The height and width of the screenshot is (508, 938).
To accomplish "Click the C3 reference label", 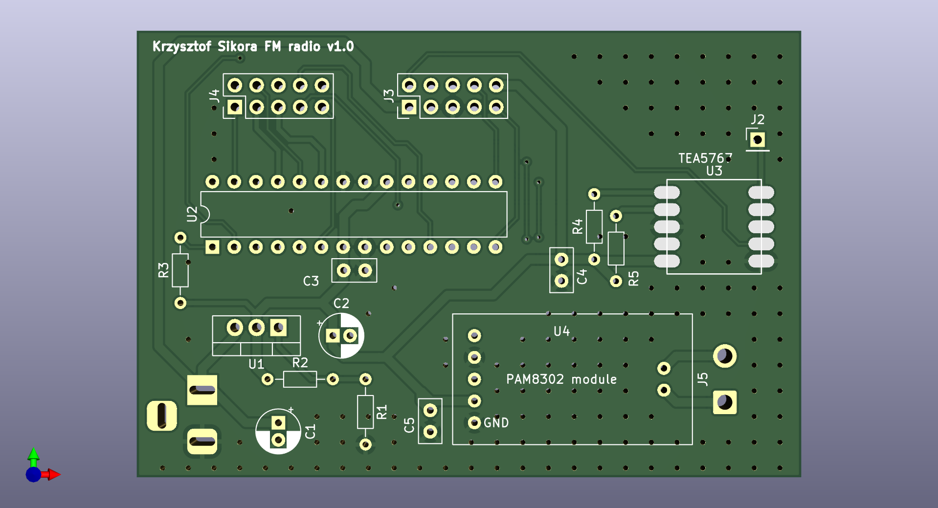I will click(x=311, y=281).
